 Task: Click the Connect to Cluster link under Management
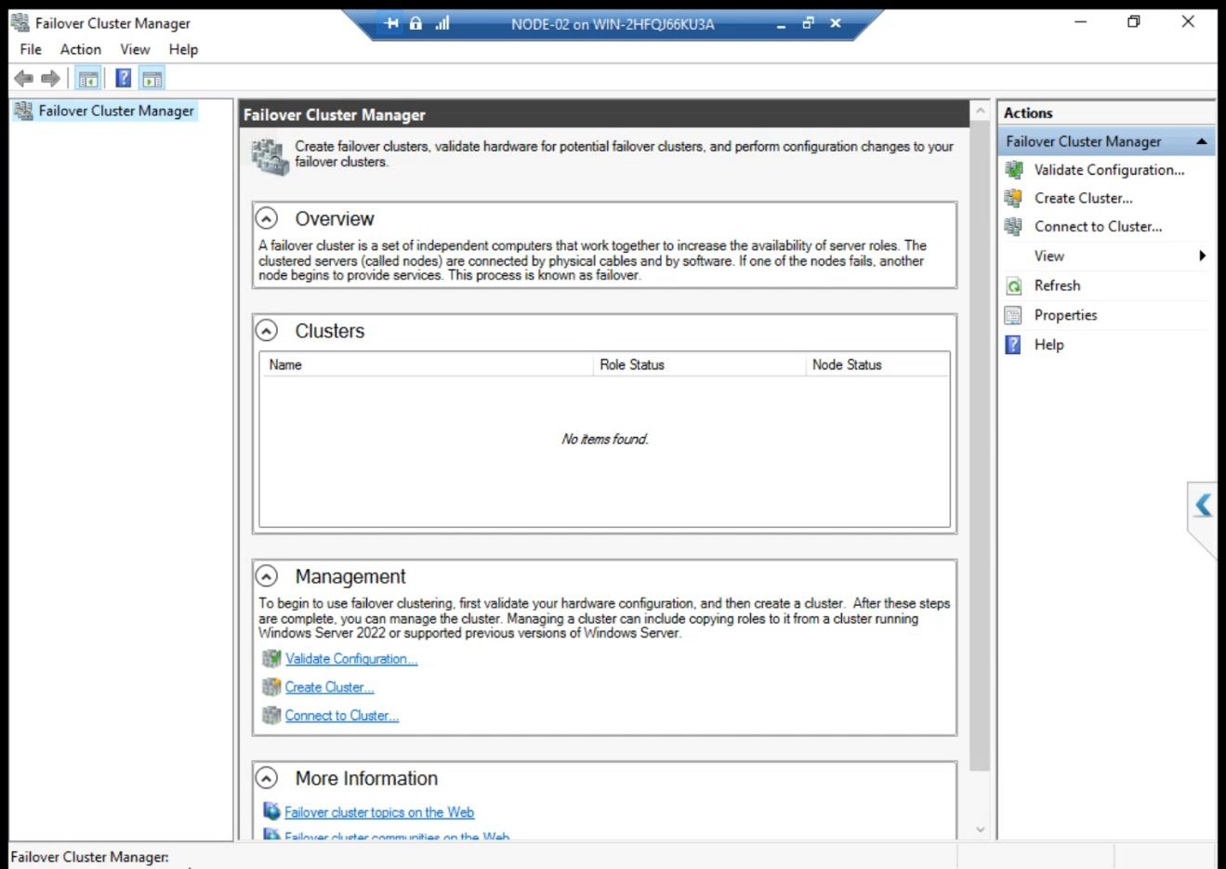click(x=341, y=716)
